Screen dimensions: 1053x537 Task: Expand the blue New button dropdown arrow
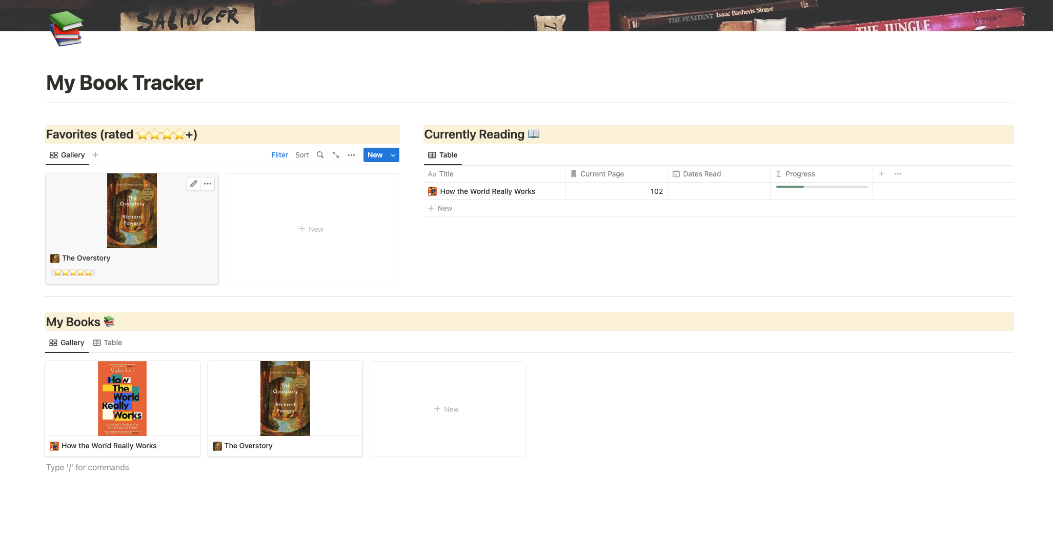tap(393, 155)
